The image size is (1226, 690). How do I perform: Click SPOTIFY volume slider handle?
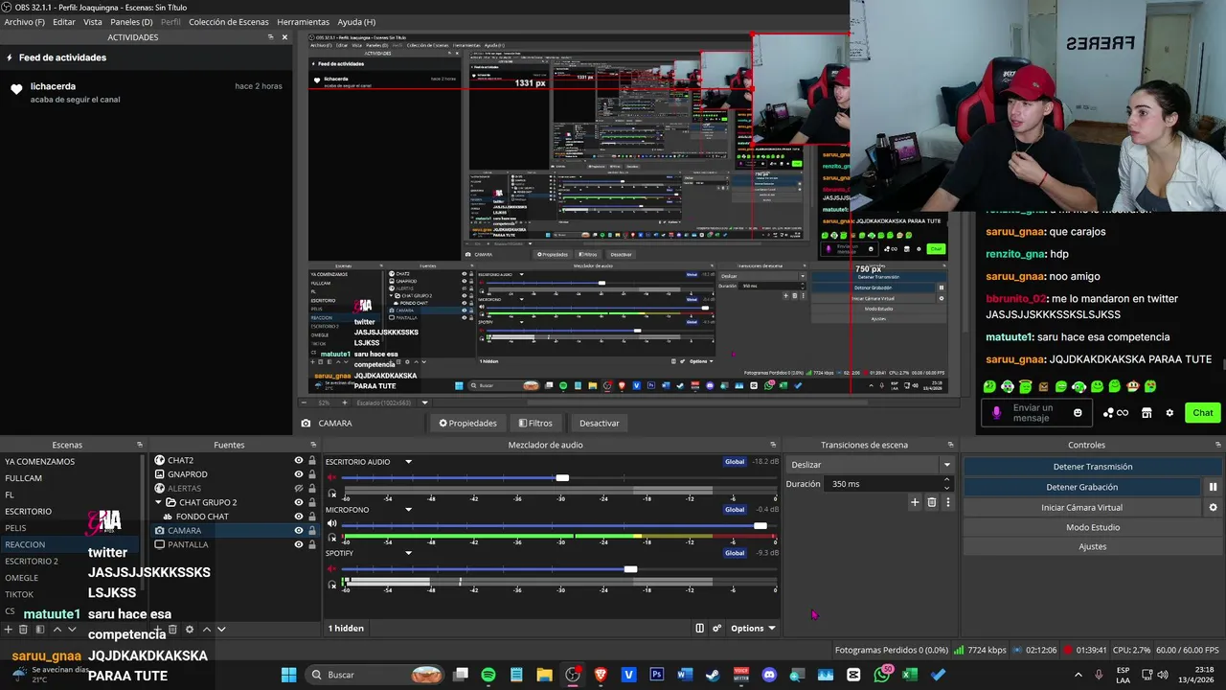click(x=630, y=569)
